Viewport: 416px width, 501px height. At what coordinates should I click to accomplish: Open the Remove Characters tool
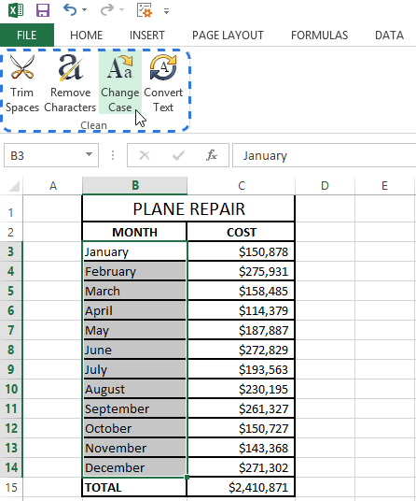[70, 84]
